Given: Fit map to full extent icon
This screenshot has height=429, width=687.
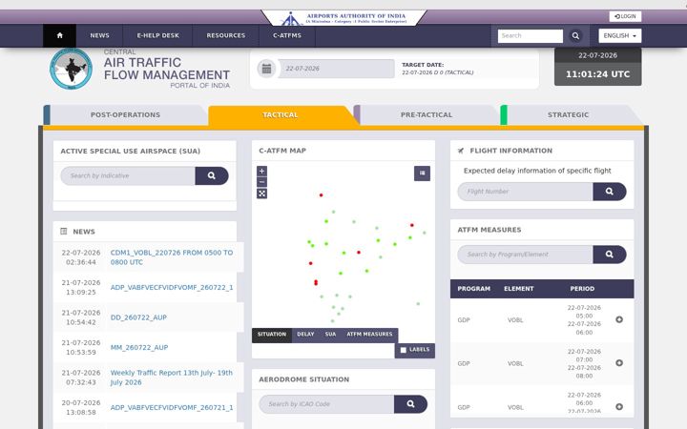Looking at the screenshot, I should point(261,194).
